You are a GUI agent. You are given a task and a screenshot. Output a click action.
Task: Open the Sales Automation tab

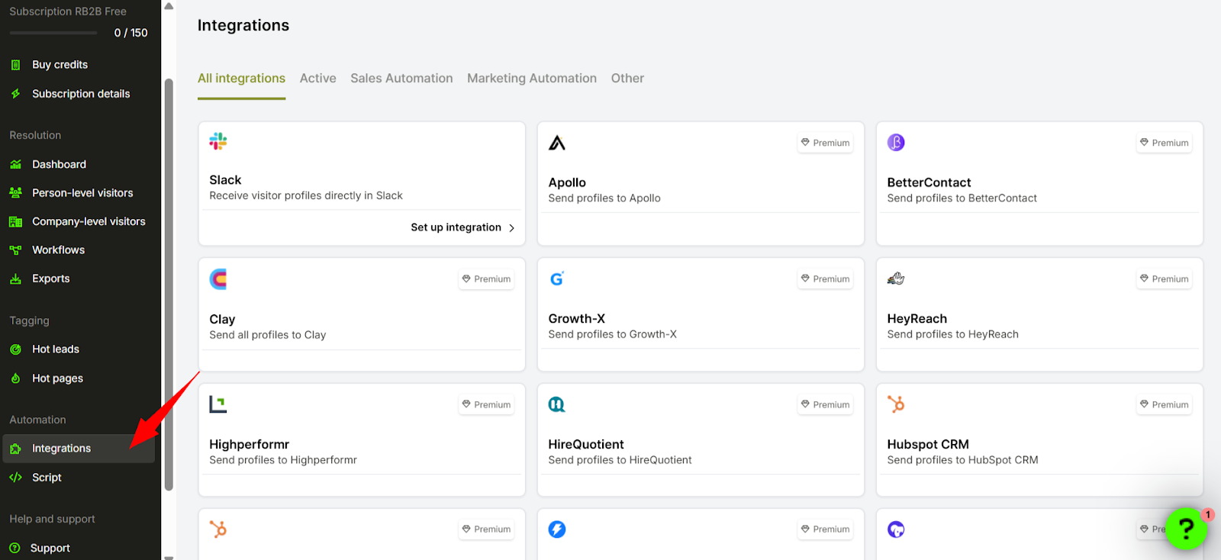(401, 78)
